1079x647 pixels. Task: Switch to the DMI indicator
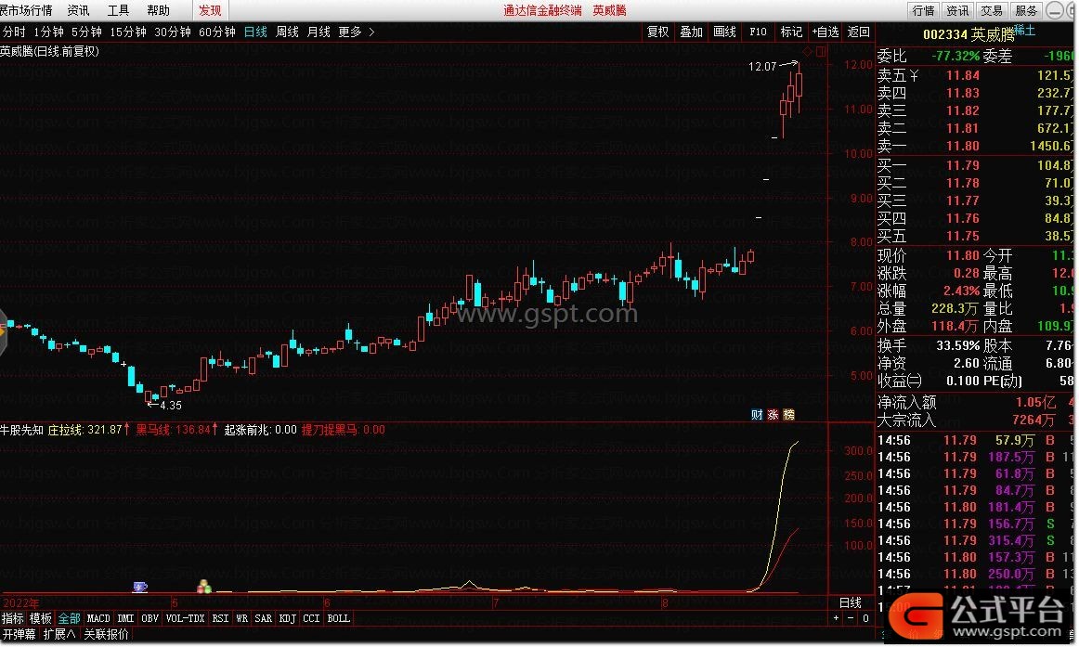click(125, 618)
